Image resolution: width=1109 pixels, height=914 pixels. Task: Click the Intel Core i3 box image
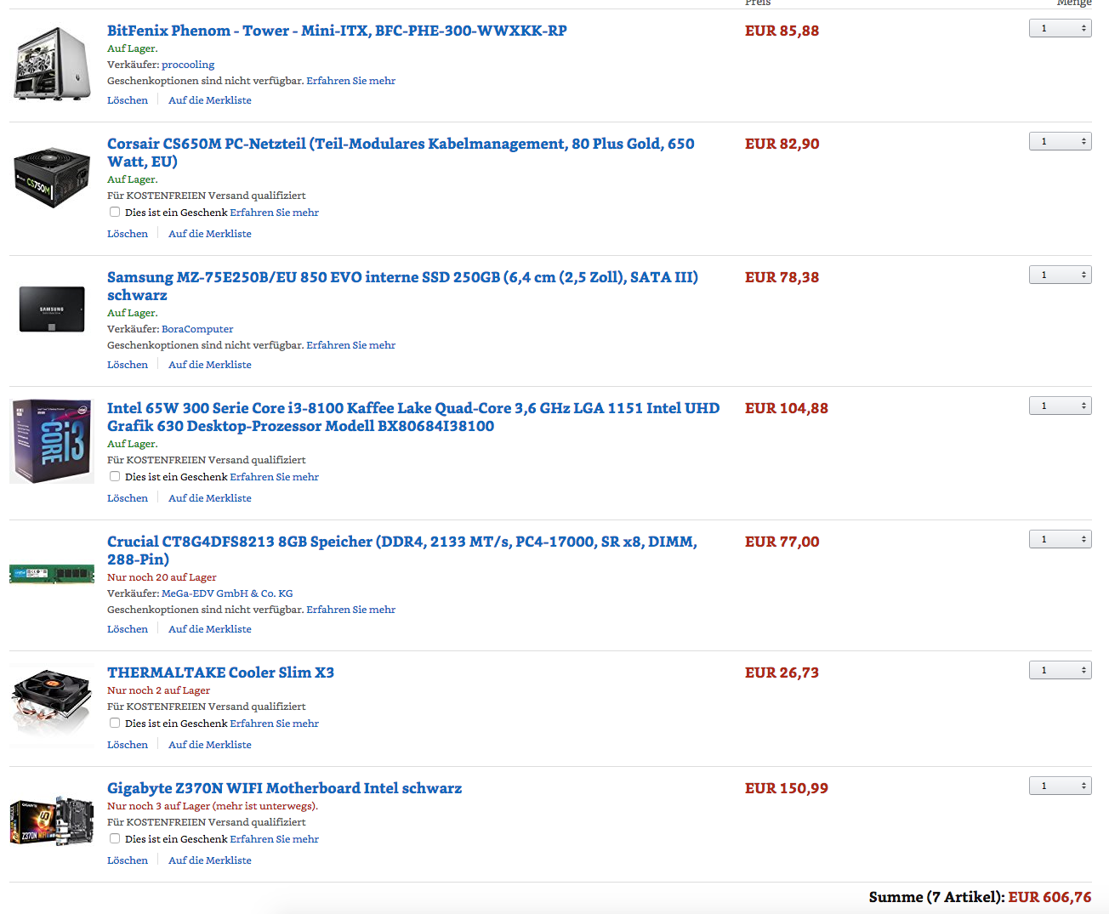click(52, 441)
